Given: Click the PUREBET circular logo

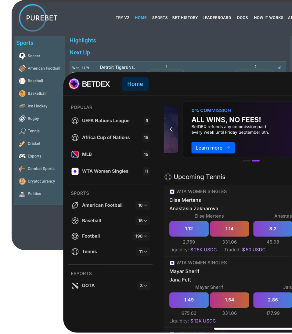Looking at the screenshot, I should (33, 18).
